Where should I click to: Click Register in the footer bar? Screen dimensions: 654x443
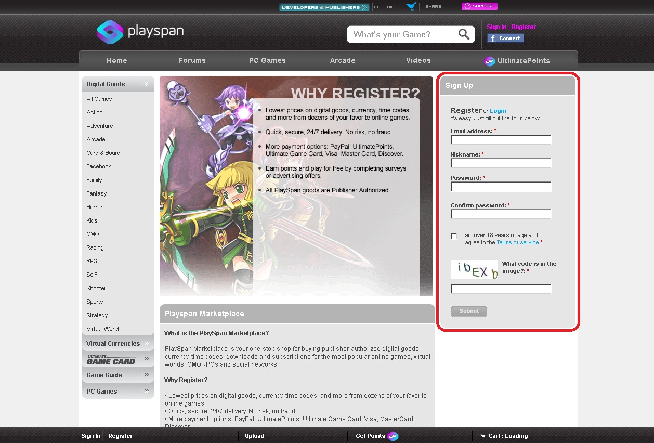point(121,436)
